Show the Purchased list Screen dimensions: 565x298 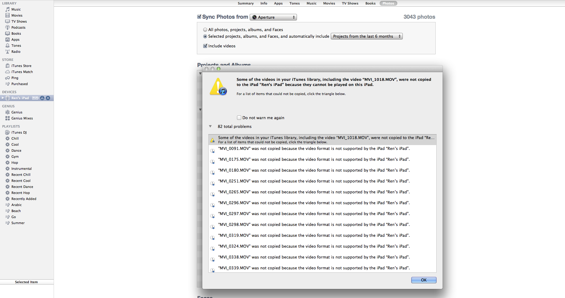point(19,84)
